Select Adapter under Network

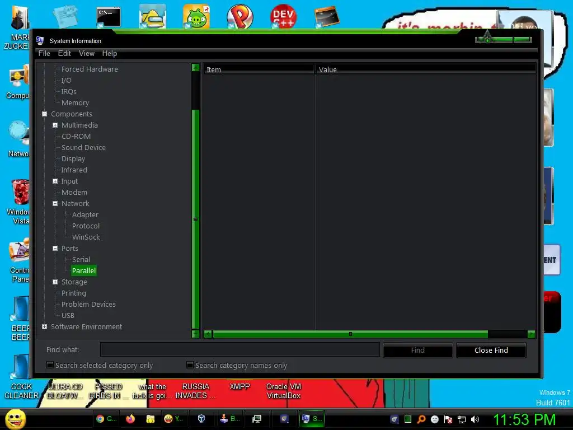pyautogui.click(x=85, y=214)
